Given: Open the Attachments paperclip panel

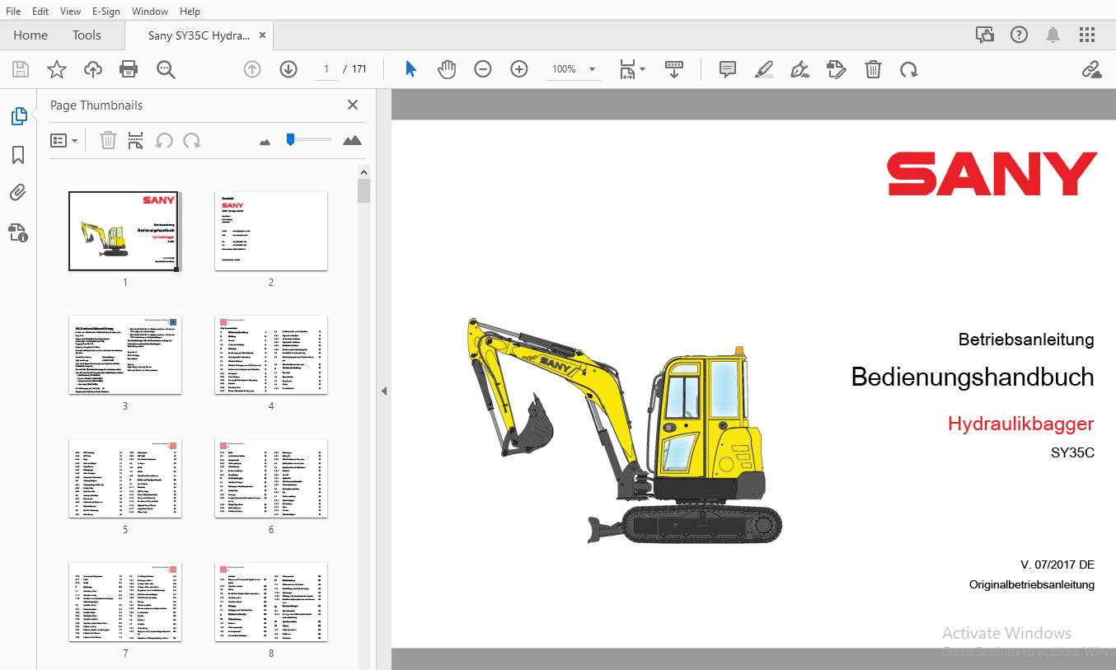Looking at the screenshot, I should pos(18,193).
